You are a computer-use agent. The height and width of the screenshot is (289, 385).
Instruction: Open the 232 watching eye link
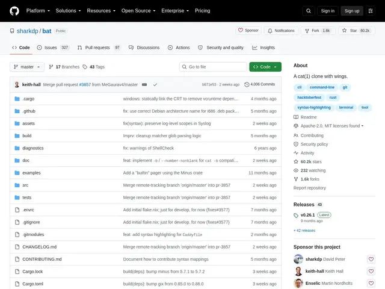310,170
